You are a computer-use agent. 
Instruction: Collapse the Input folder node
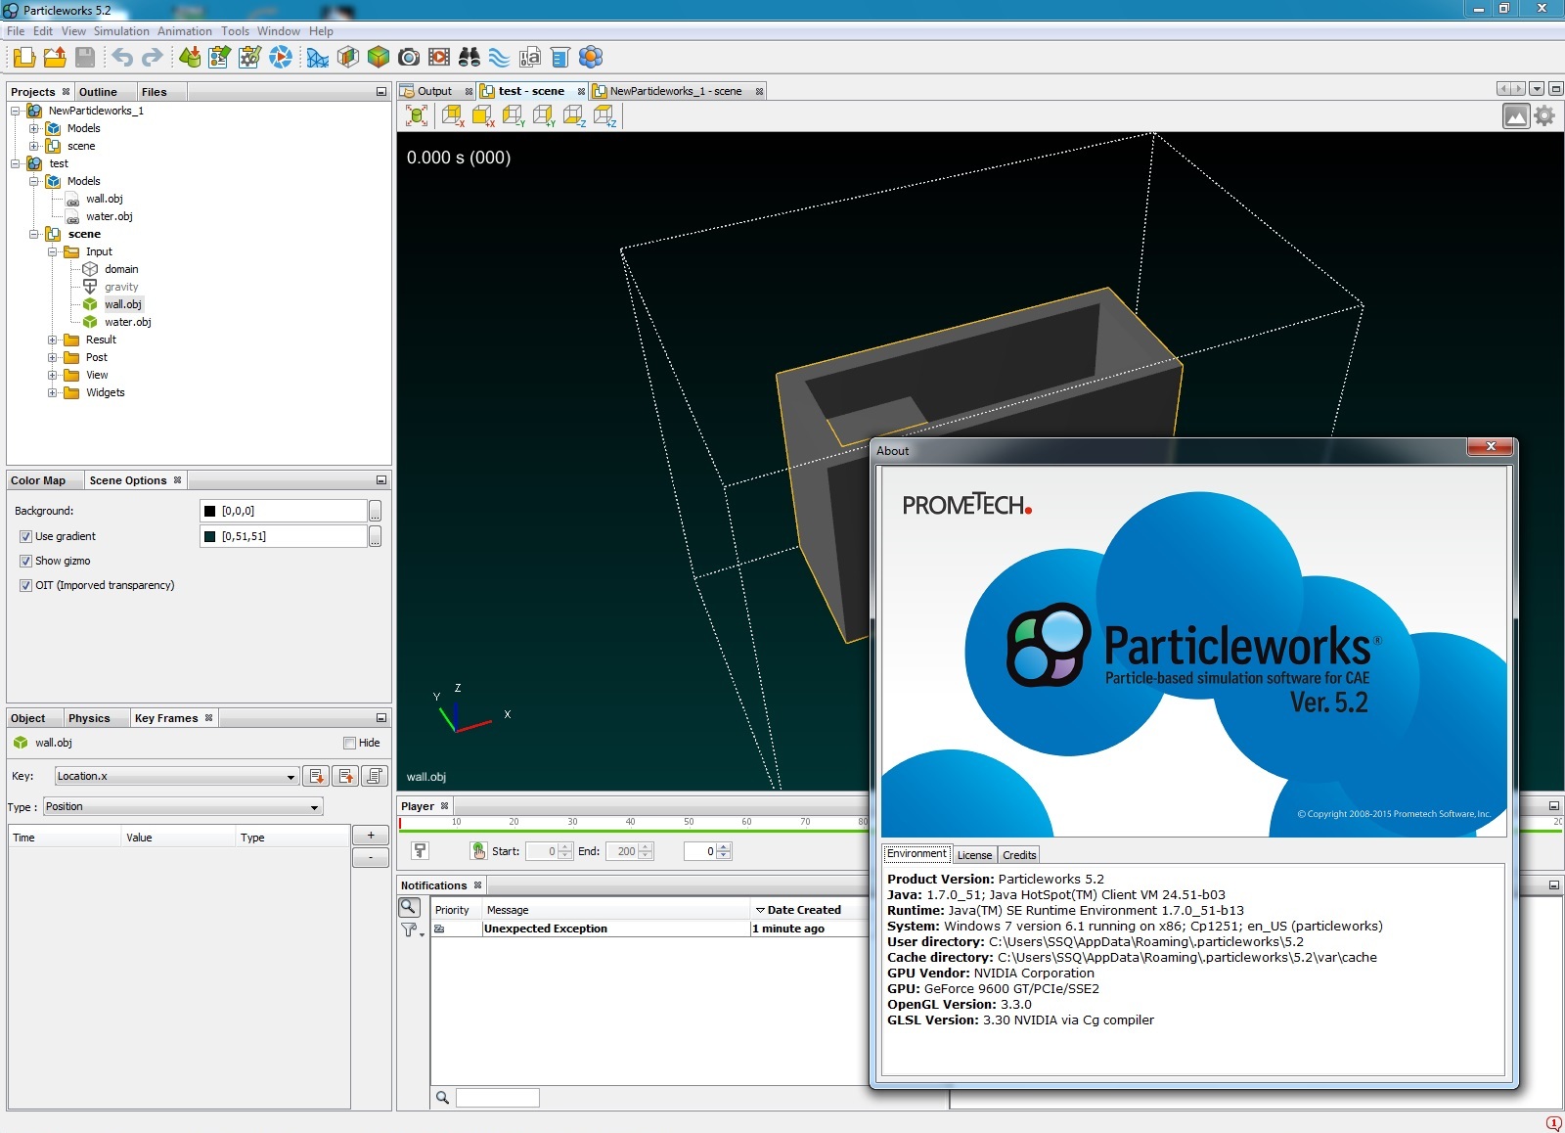53,251
